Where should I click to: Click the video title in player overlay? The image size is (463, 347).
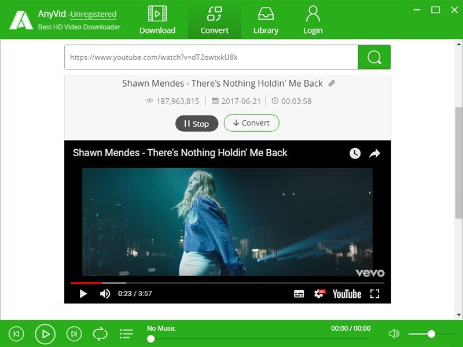(180, 153)
